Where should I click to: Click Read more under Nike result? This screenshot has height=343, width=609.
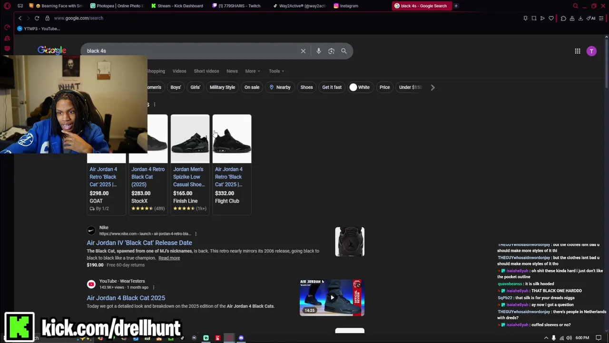pyautogui.click(x=169, y=258)
